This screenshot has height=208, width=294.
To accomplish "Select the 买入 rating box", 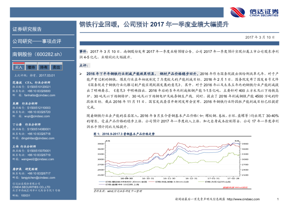I will [x=19, y=67].
